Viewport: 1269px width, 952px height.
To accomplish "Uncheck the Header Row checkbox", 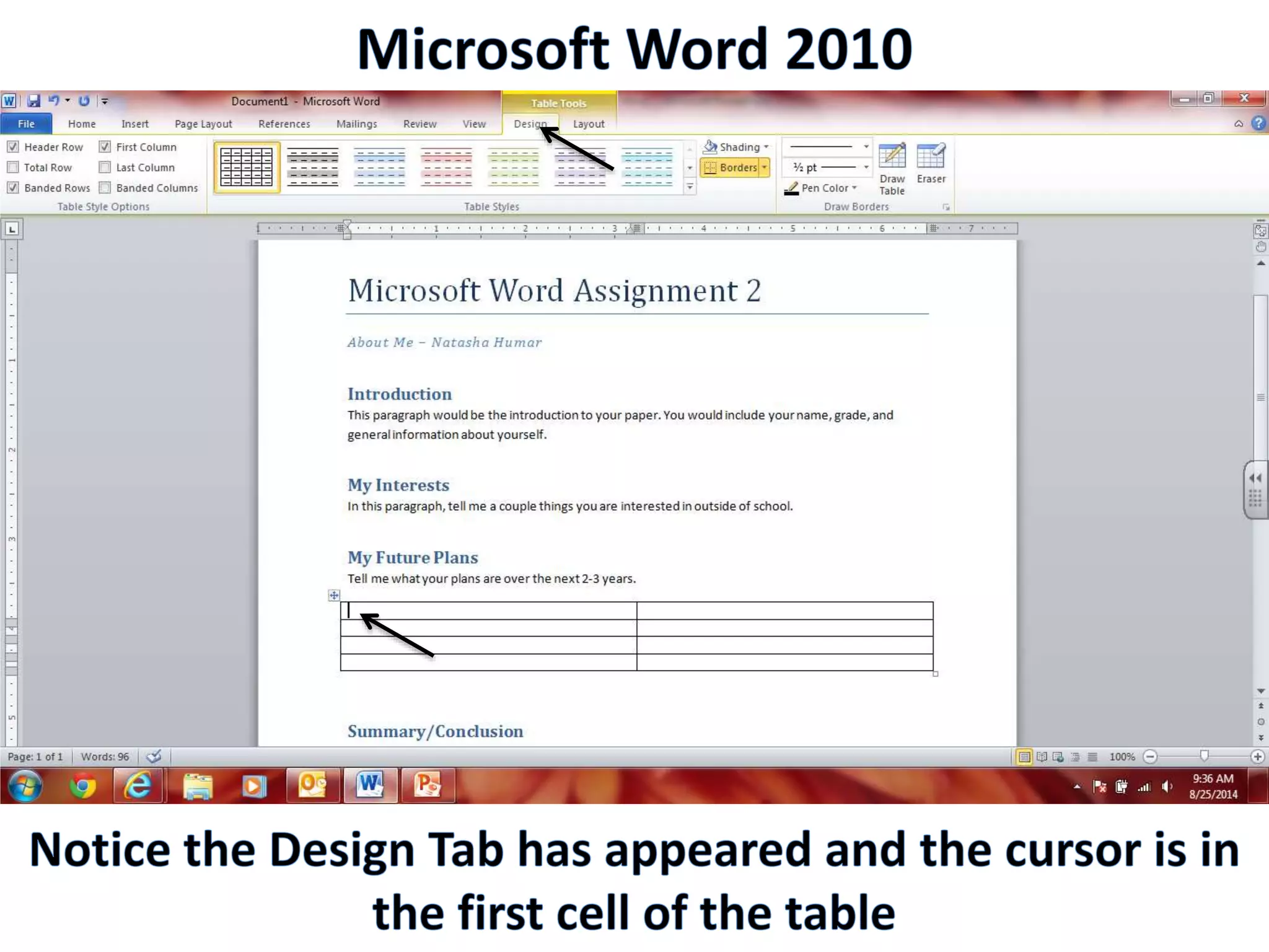I will pyautogui.click(x=12, y=147).
